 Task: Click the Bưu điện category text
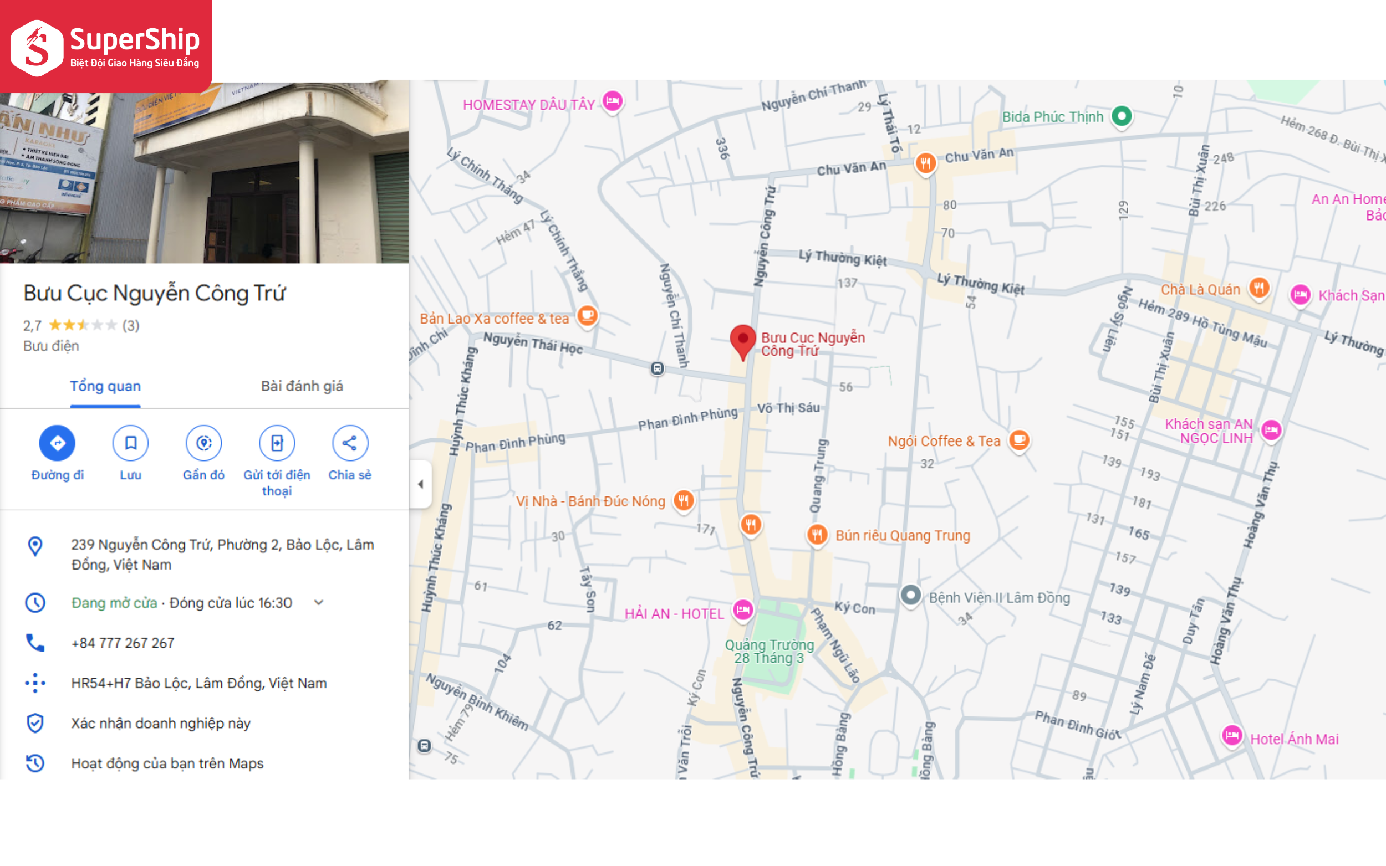pos(51,346)
